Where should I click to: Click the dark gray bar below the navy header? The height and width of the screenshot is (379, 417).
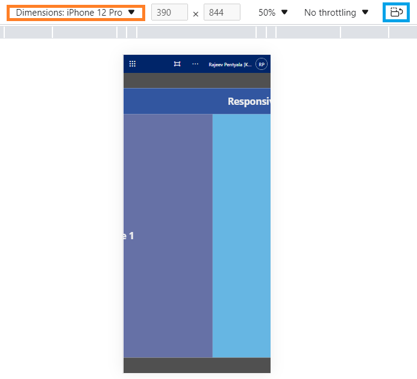point(196,81)
